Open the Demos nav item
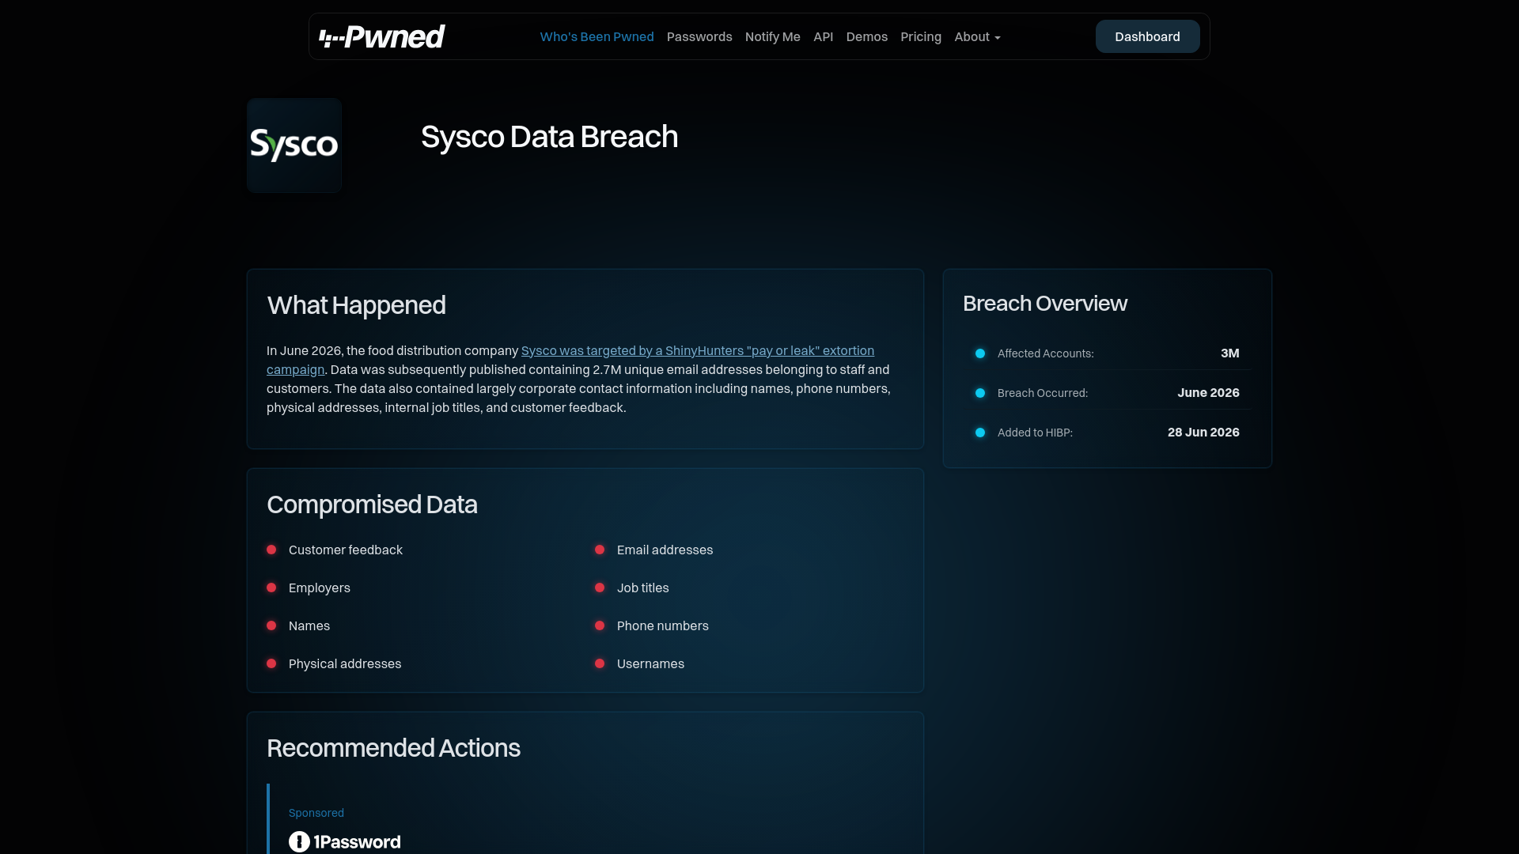The image size is (1519, 854). 866,36
